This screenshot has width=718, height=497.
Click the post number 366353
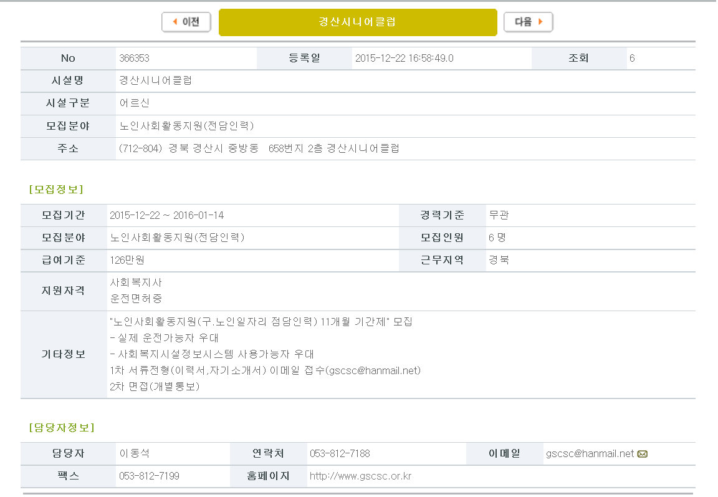point(134,59)
